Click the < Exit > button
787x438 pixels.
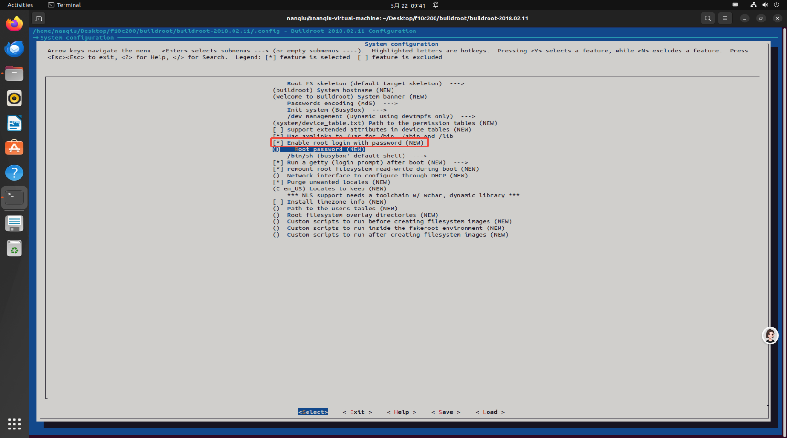(x=357, y=412)
